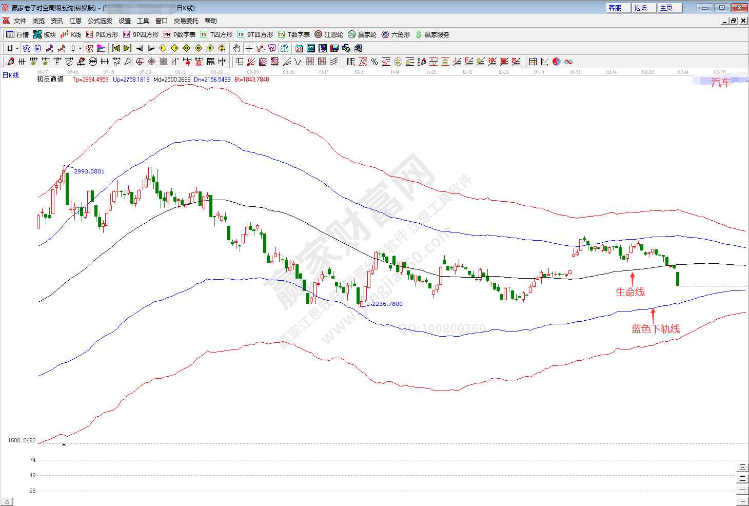Toggle the 日K线 indicator label

coord(11,75)
